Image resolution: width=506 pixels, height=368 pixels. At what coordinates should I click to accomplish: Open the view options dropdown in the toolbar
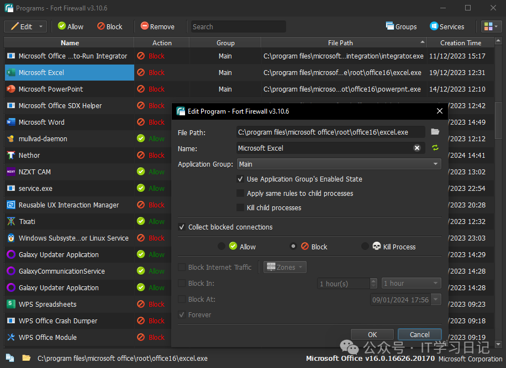491,26
